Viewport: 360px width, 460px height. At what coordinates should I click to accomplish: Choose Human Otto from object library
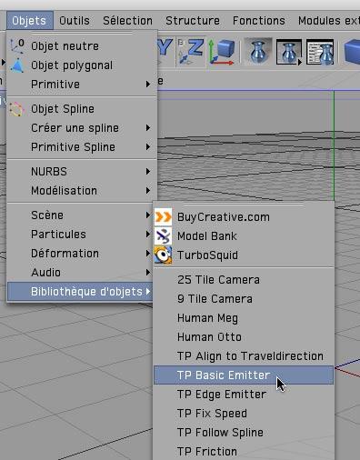pos(244,337)
